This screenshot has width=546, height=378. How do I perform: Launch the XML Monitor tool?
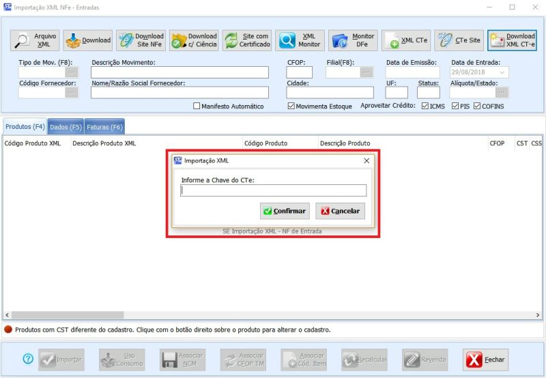click(x=300, y=40)
